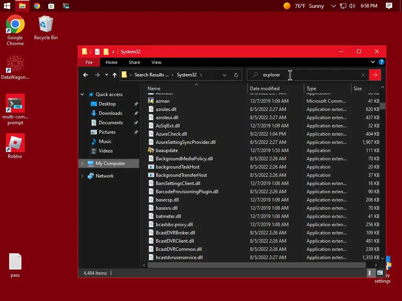Viewport: 402px width, 301px height.
Task: Run the search with the arrow button
Action: click(x=375, y=75)
